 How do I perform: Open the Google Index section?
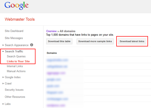coord(13,77)
